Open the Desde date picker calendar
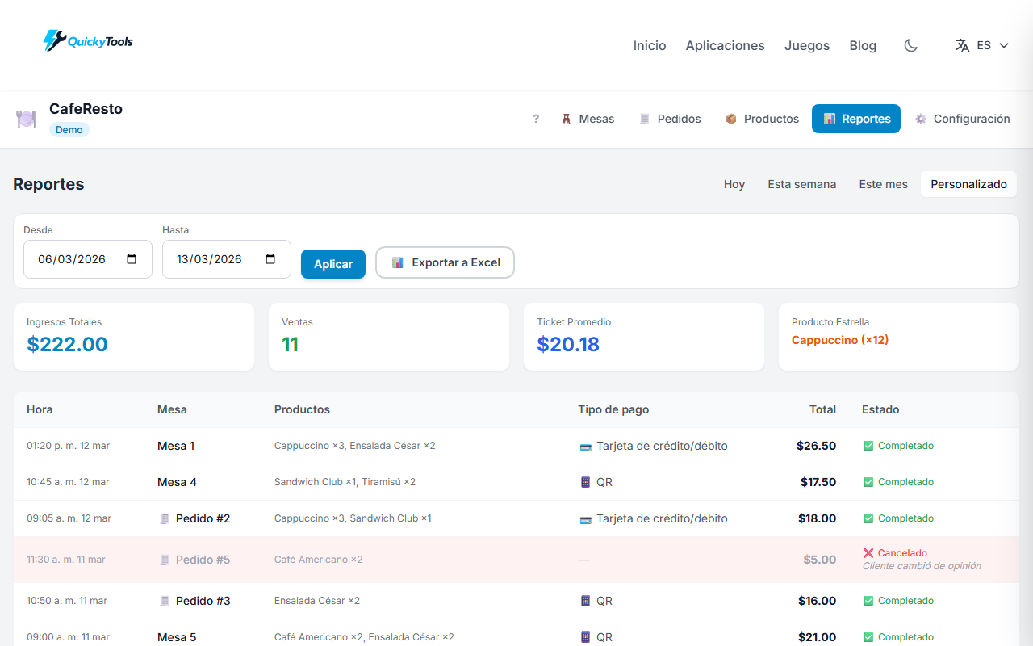This screenshot has width=1033, height=646. [132, 258]
